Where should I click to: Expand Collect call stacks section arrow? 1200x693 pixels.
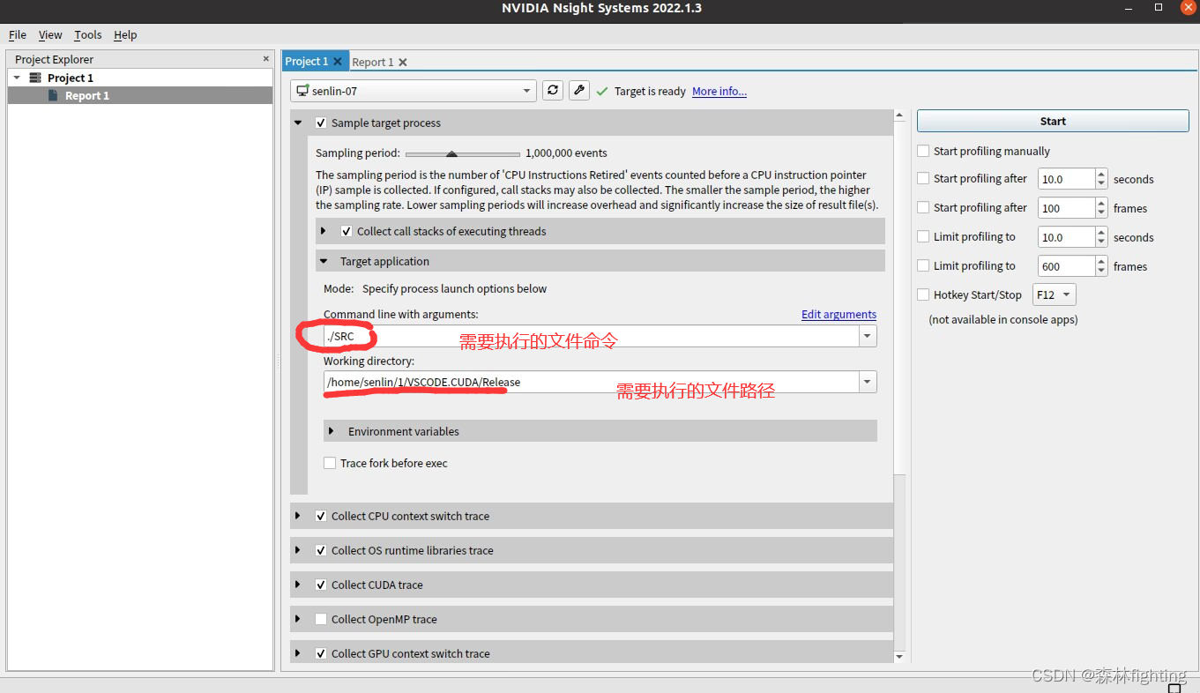point(324,231)
